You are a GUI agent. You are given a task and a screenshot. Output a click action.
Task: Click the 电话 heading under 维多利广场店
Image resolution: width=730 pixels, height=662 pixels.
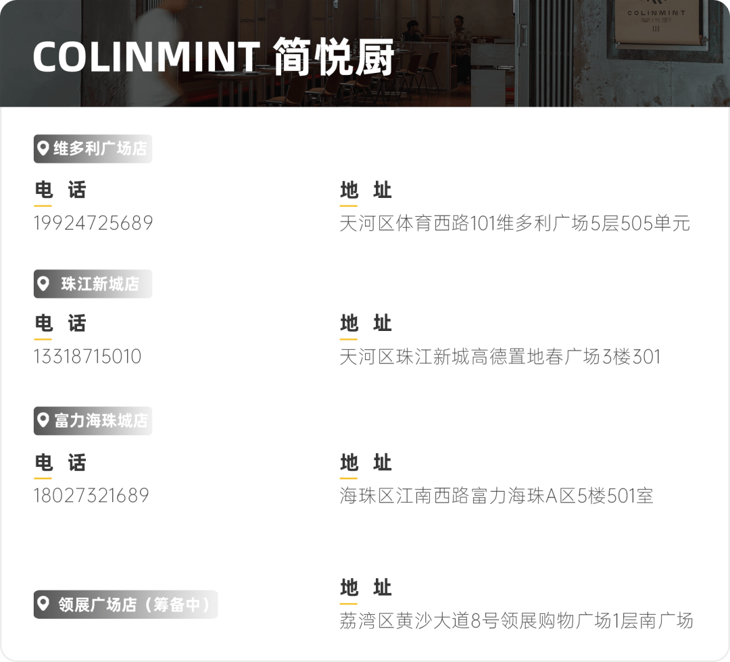[x=61, y=190]
